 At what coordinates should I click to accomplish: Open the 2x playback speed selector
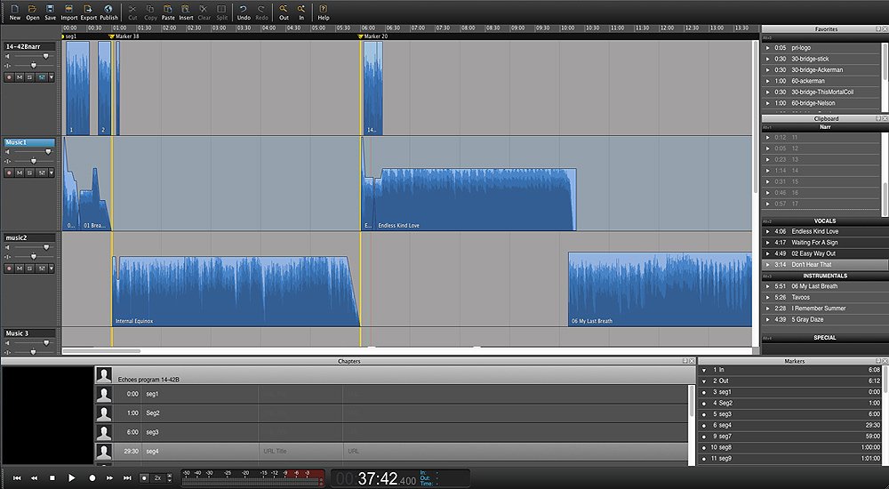click(x=156, y=478)
